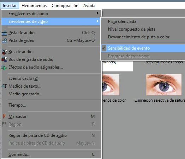Select the Eliminación selectiva de saturación eye thumbnail
The image size is (185, 159).
[x=164, y=85]
